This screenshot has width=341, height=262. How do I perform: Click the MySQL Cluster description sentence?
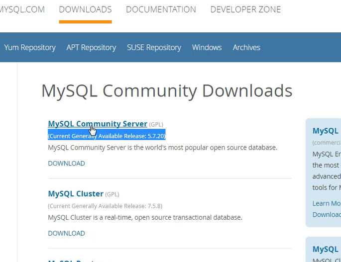[145, 217]
